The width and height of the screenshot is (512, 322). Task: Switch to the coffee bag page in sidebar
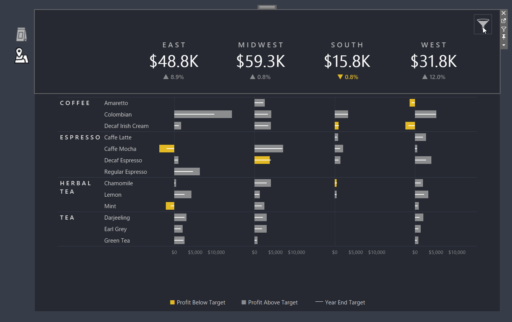(x=21, y=34)
